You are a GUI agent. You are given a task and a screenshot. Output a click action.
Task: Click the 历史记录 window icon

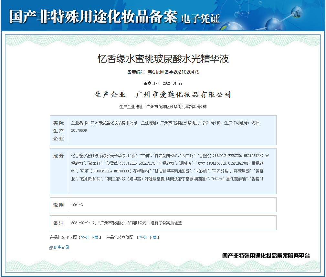(51, 248)
